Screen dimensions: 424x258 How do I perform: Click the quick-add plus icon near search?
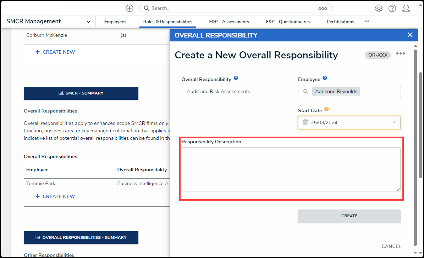pyautogui.click(x=129, y=8)
